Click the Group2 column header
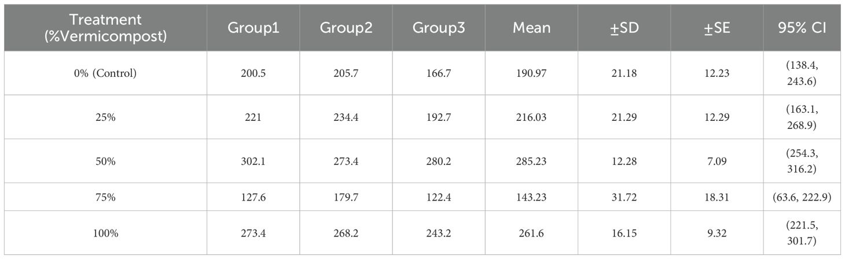 346,28
